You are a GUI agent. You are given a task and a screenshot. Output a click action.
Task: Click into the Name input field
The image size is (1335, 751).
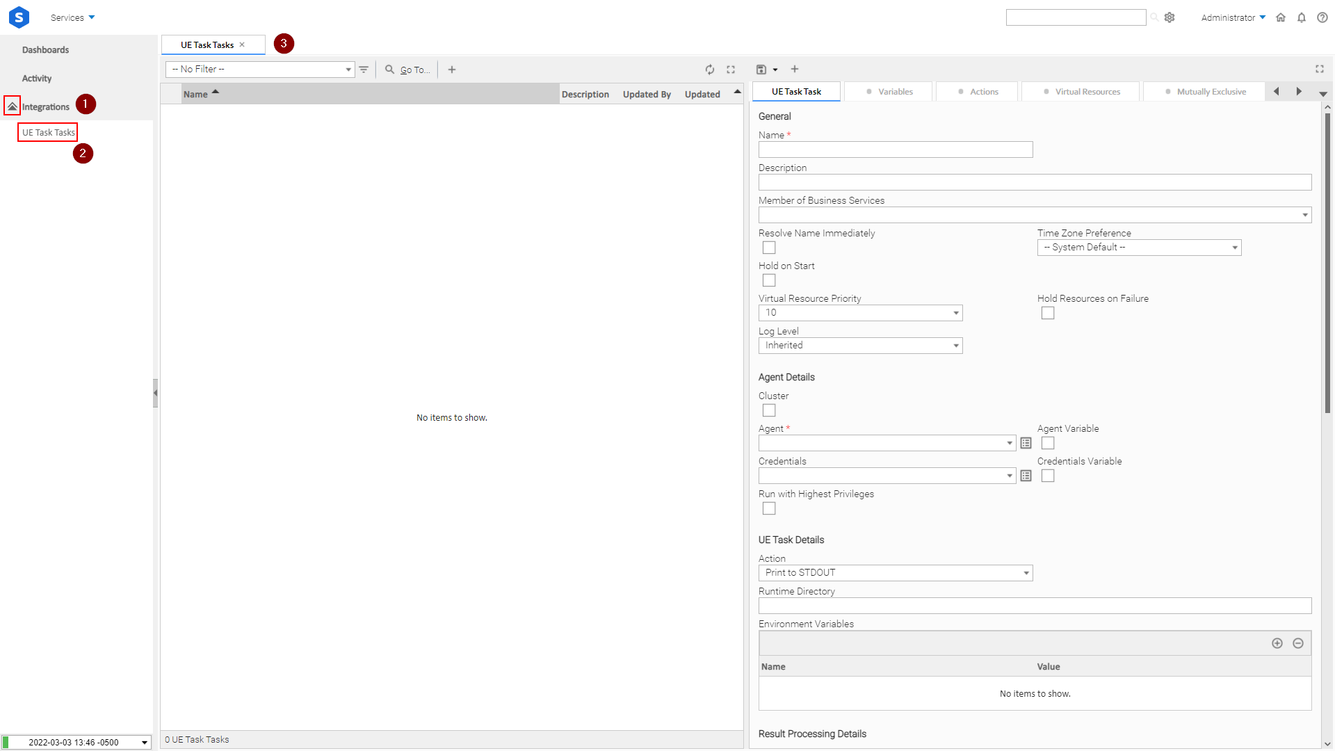[x=895, y=150]
